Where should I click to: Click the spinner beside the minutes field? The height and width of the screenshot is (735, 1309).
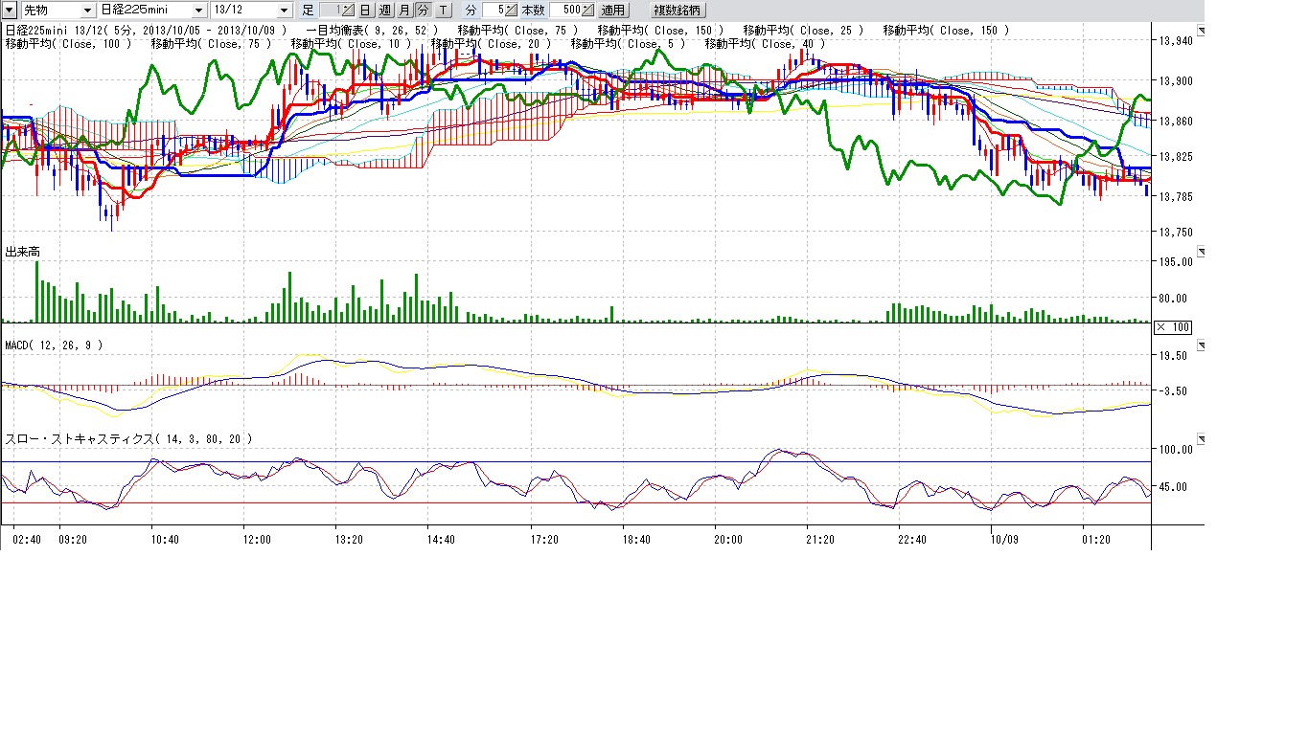click(x=511, y=10)
